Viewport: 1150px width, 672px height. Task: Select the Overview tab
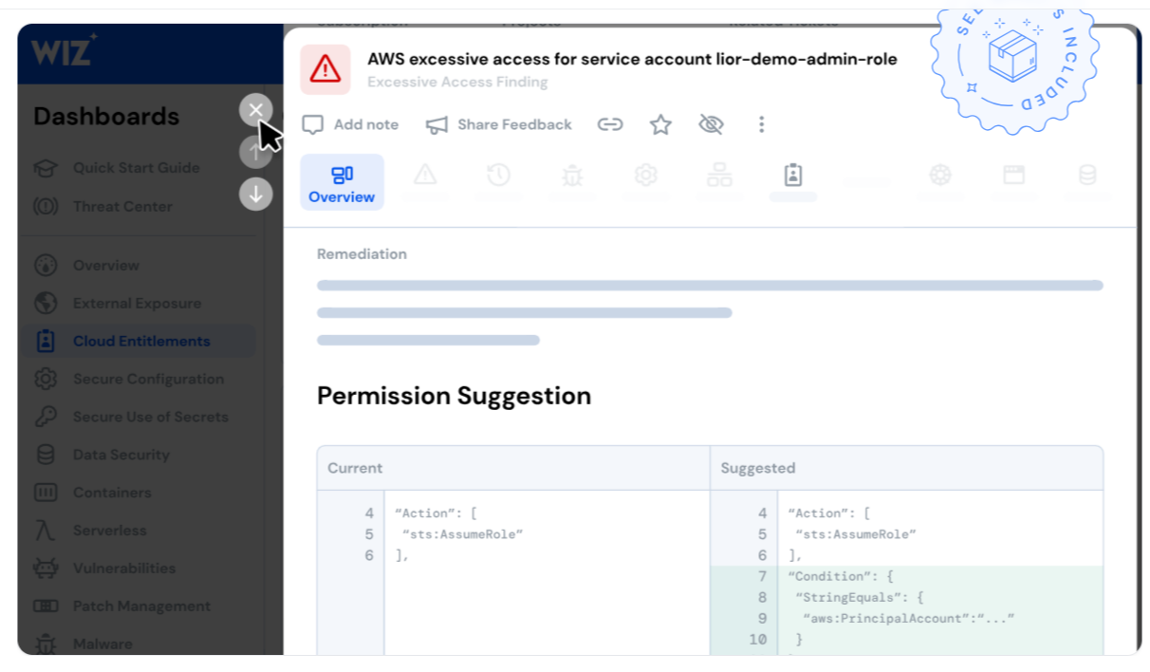point(342,182)
